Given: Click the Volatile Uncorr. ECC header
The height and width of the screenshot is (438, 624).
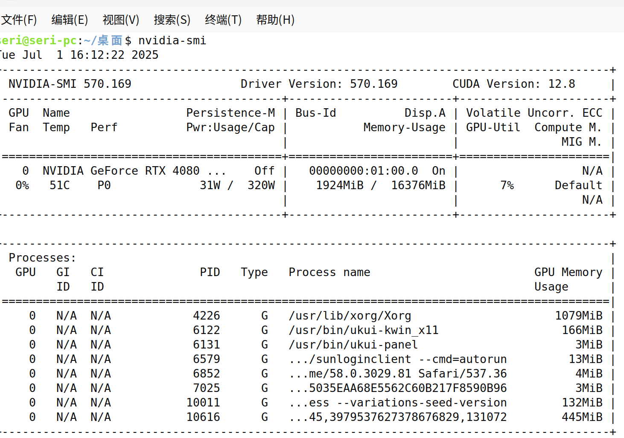Looking at the screenshot, I should tap(534, 113).
